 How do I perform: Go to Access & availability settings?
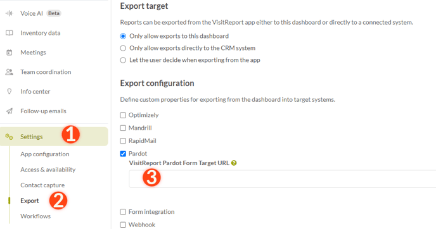click(x=48, y=170)
